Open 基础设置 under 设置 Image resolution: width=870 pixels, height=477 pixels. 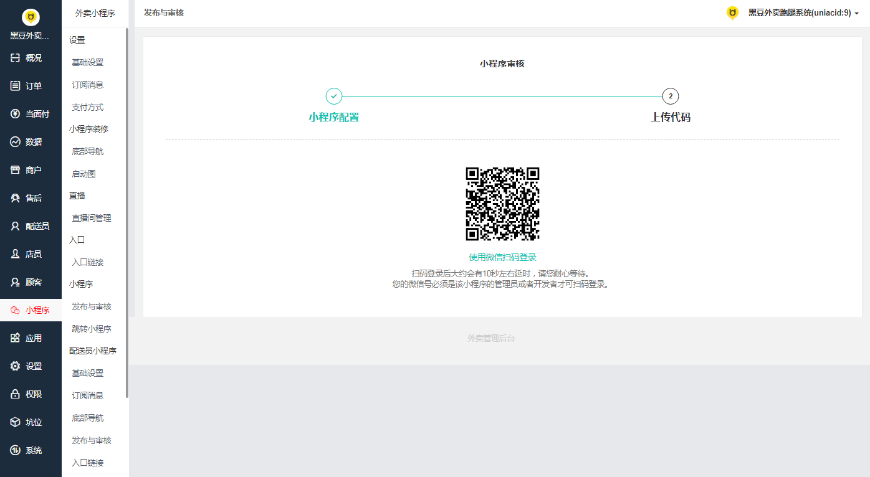pos(88,62)
